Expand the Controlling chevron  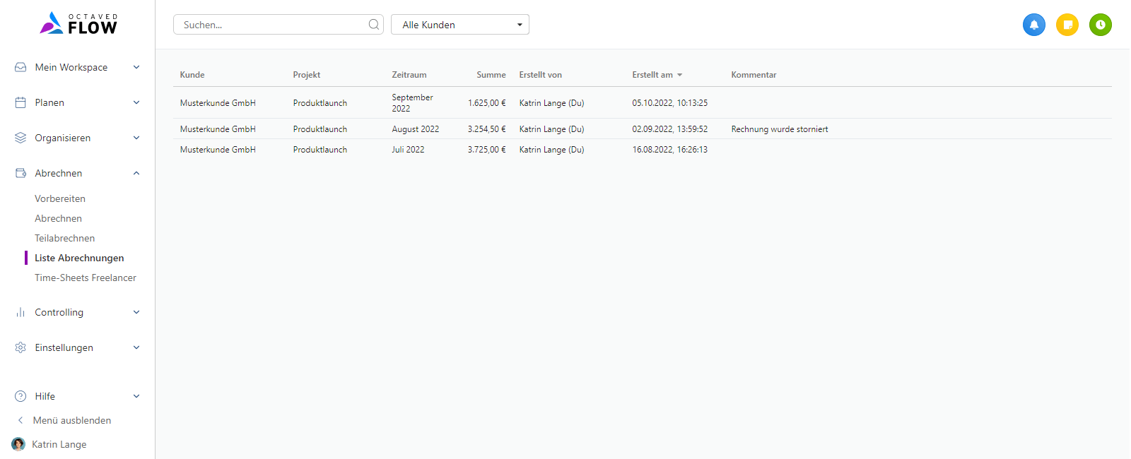point(136,312)
